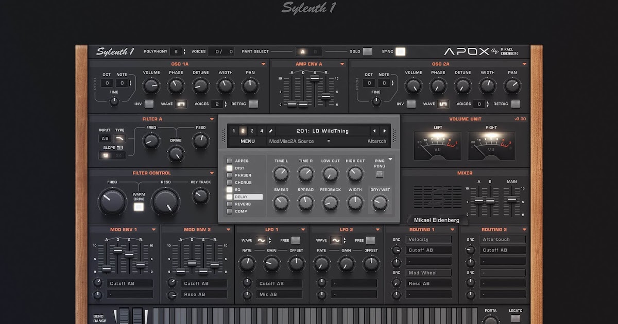Click the left VU meter
Viewport: 618px width, 324px height.
point(438,146)
